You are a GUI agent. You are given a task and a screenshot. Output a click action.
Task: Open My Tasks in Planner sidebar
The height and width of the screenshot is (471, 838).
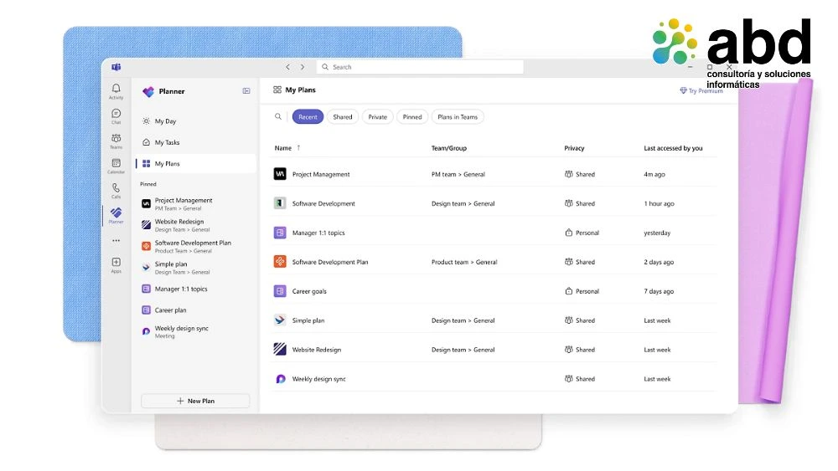tap(195, 142)
